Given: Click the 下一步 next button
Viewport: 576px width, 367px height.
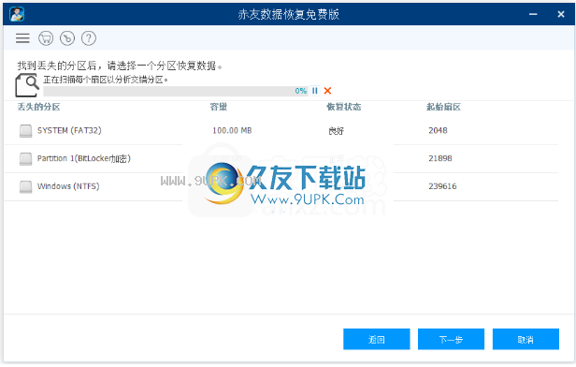Looking at the screenshot, I should click(451, 339).
